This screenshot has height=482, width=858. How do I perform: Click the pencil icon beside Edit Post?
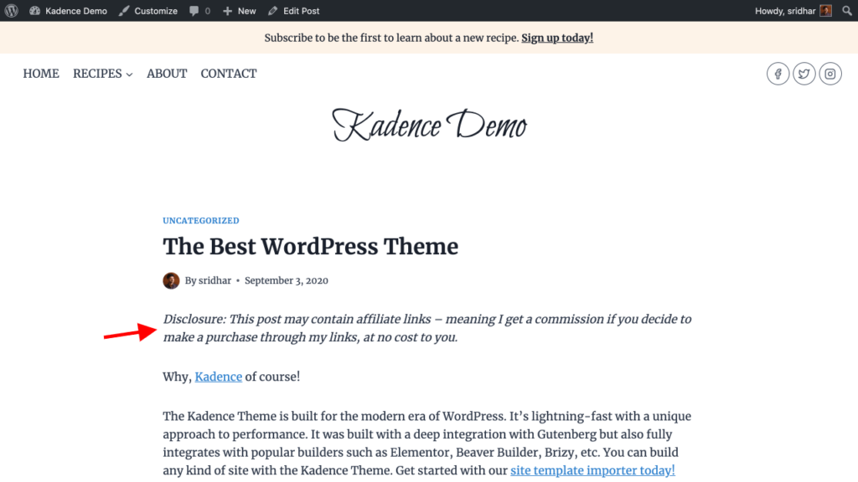click(272, 11)
